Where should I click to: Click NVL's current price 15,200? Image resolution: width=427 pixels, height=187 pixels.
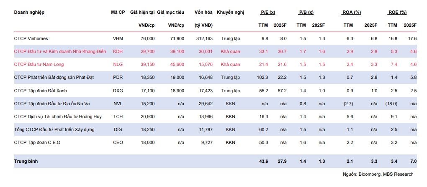click(148, 104)
